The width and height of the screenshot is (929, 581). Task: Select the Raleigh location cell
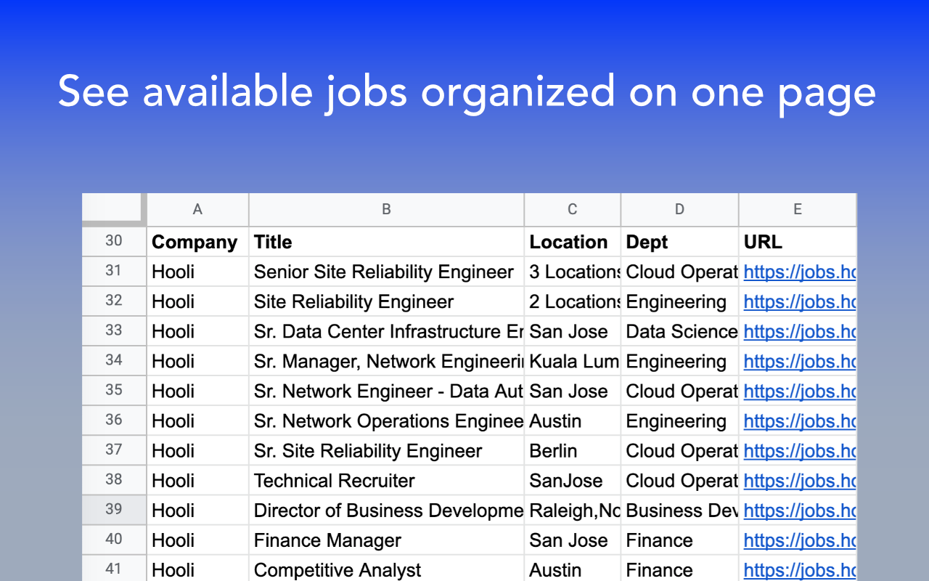[x=573, y=510]
